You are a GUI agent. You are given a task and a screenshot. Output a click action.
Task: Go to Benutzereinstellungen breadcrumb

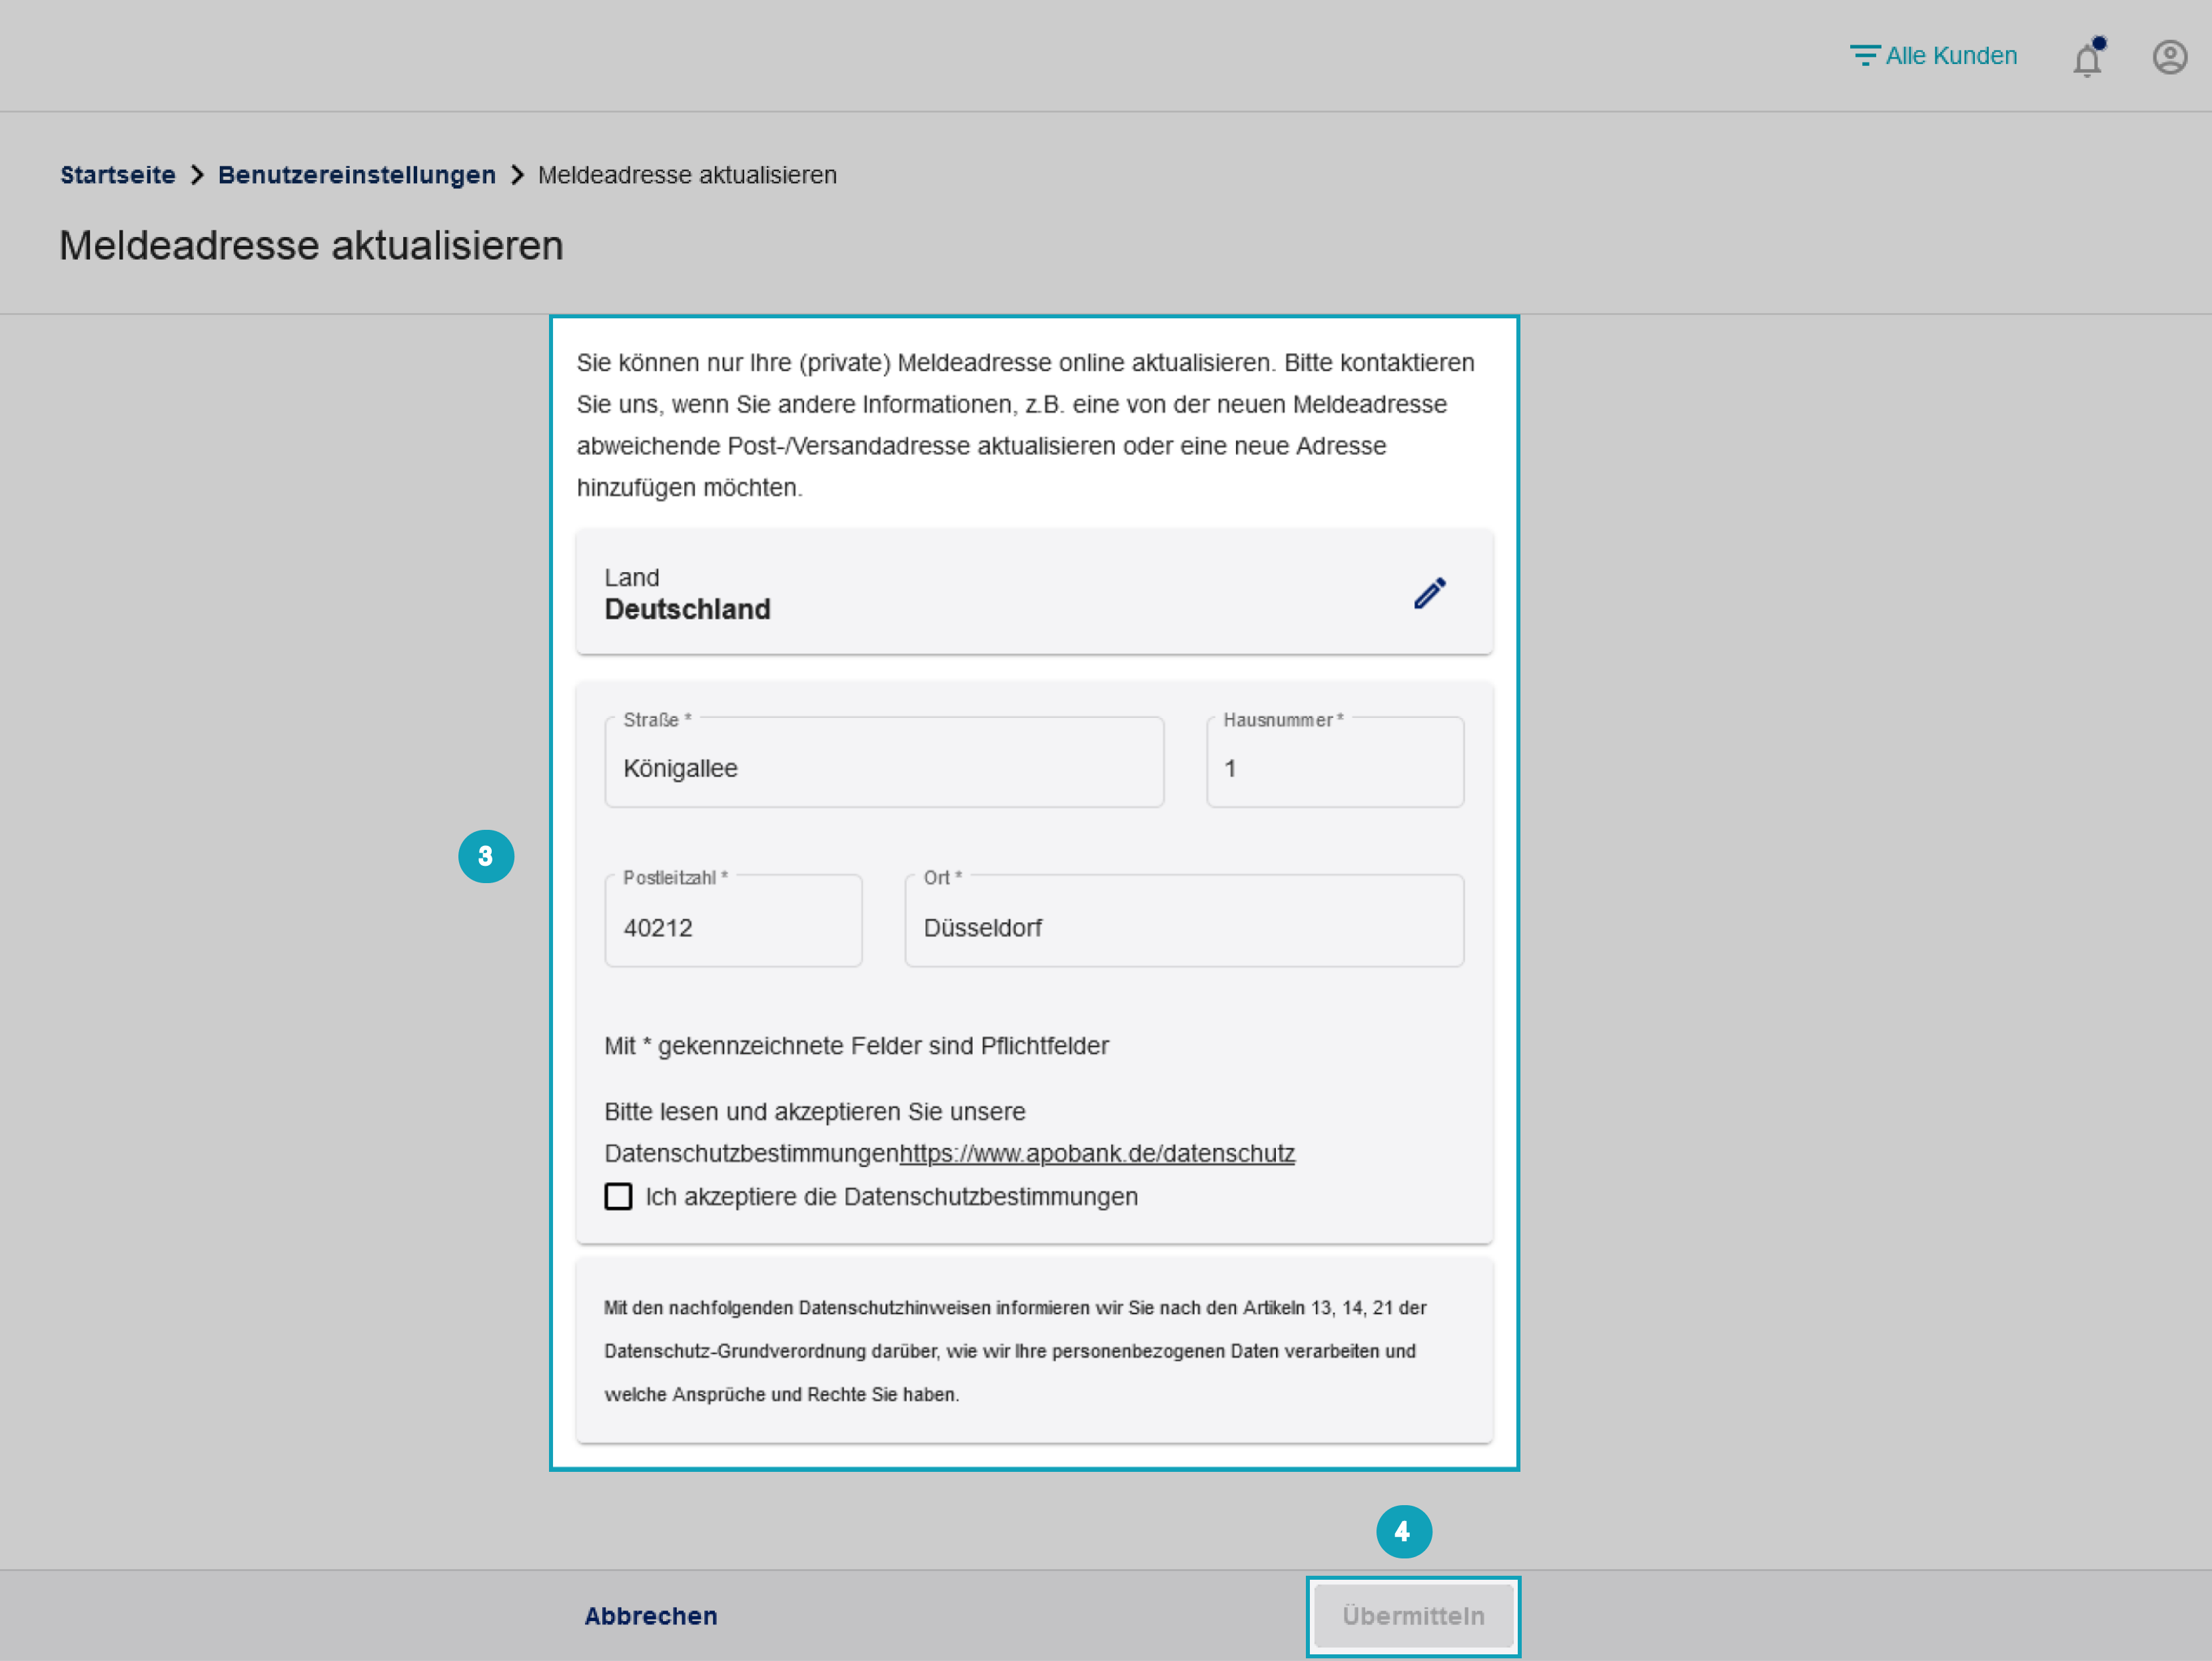point(357,175)
